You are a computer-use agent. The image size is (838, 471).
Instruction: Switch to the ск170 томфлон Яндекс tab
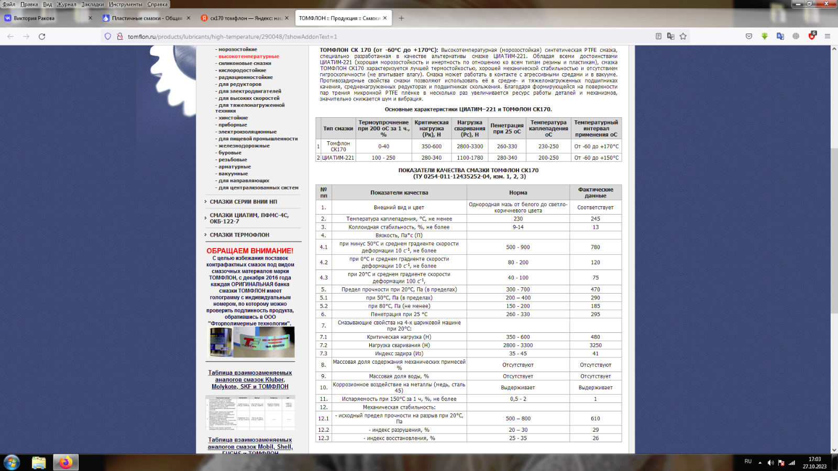pyautogui.click(x=245, y=18)
